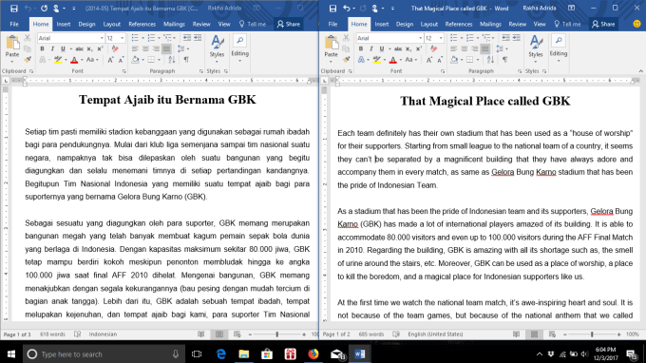Click zoom slider handle in right status bar
Image resolution: width=646 pixels, height=363 pixels.
[x=592, y=334]
